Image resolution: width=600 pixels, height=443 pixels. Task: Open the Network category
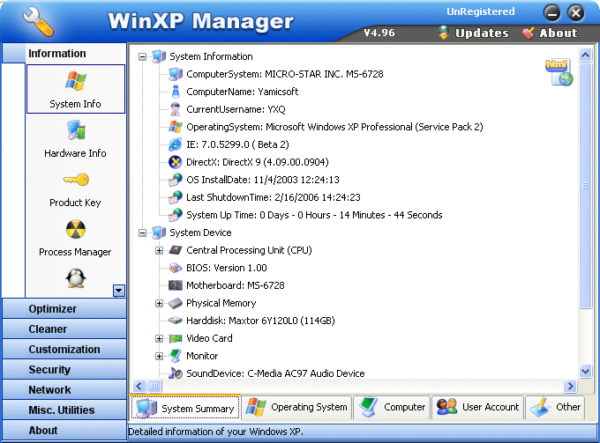tap(64, 389)
